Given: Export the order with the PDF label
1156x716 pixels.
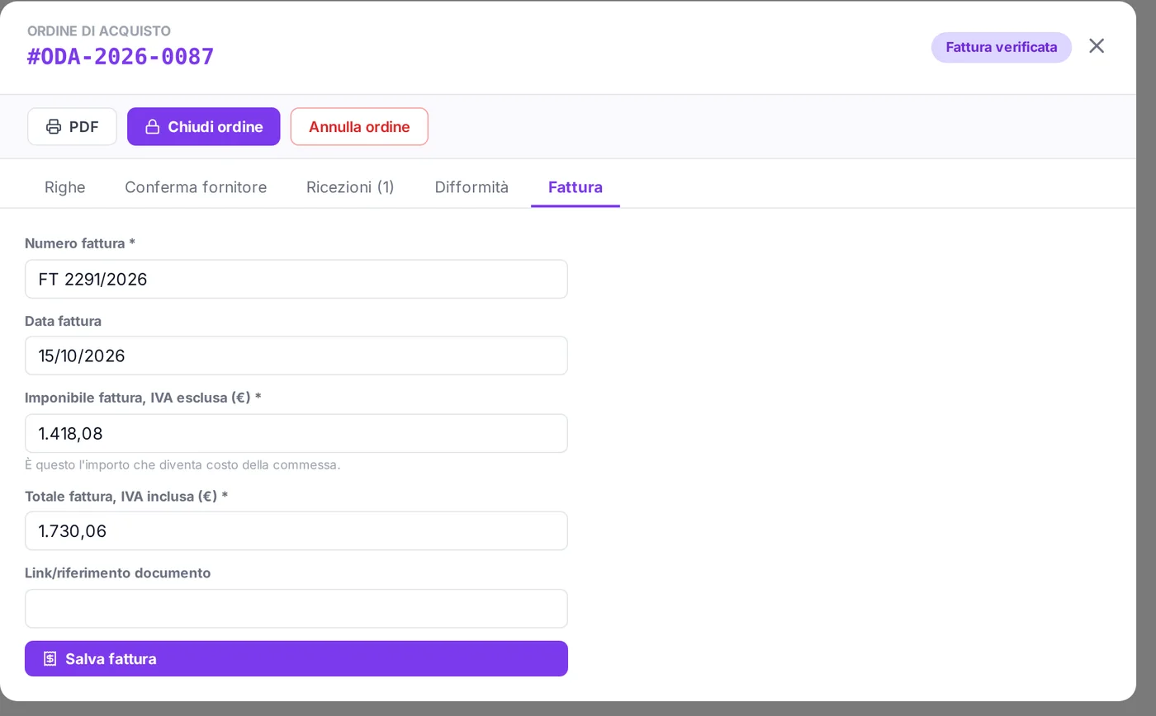Looking at the screenshot, I should [x=84, y=127].
